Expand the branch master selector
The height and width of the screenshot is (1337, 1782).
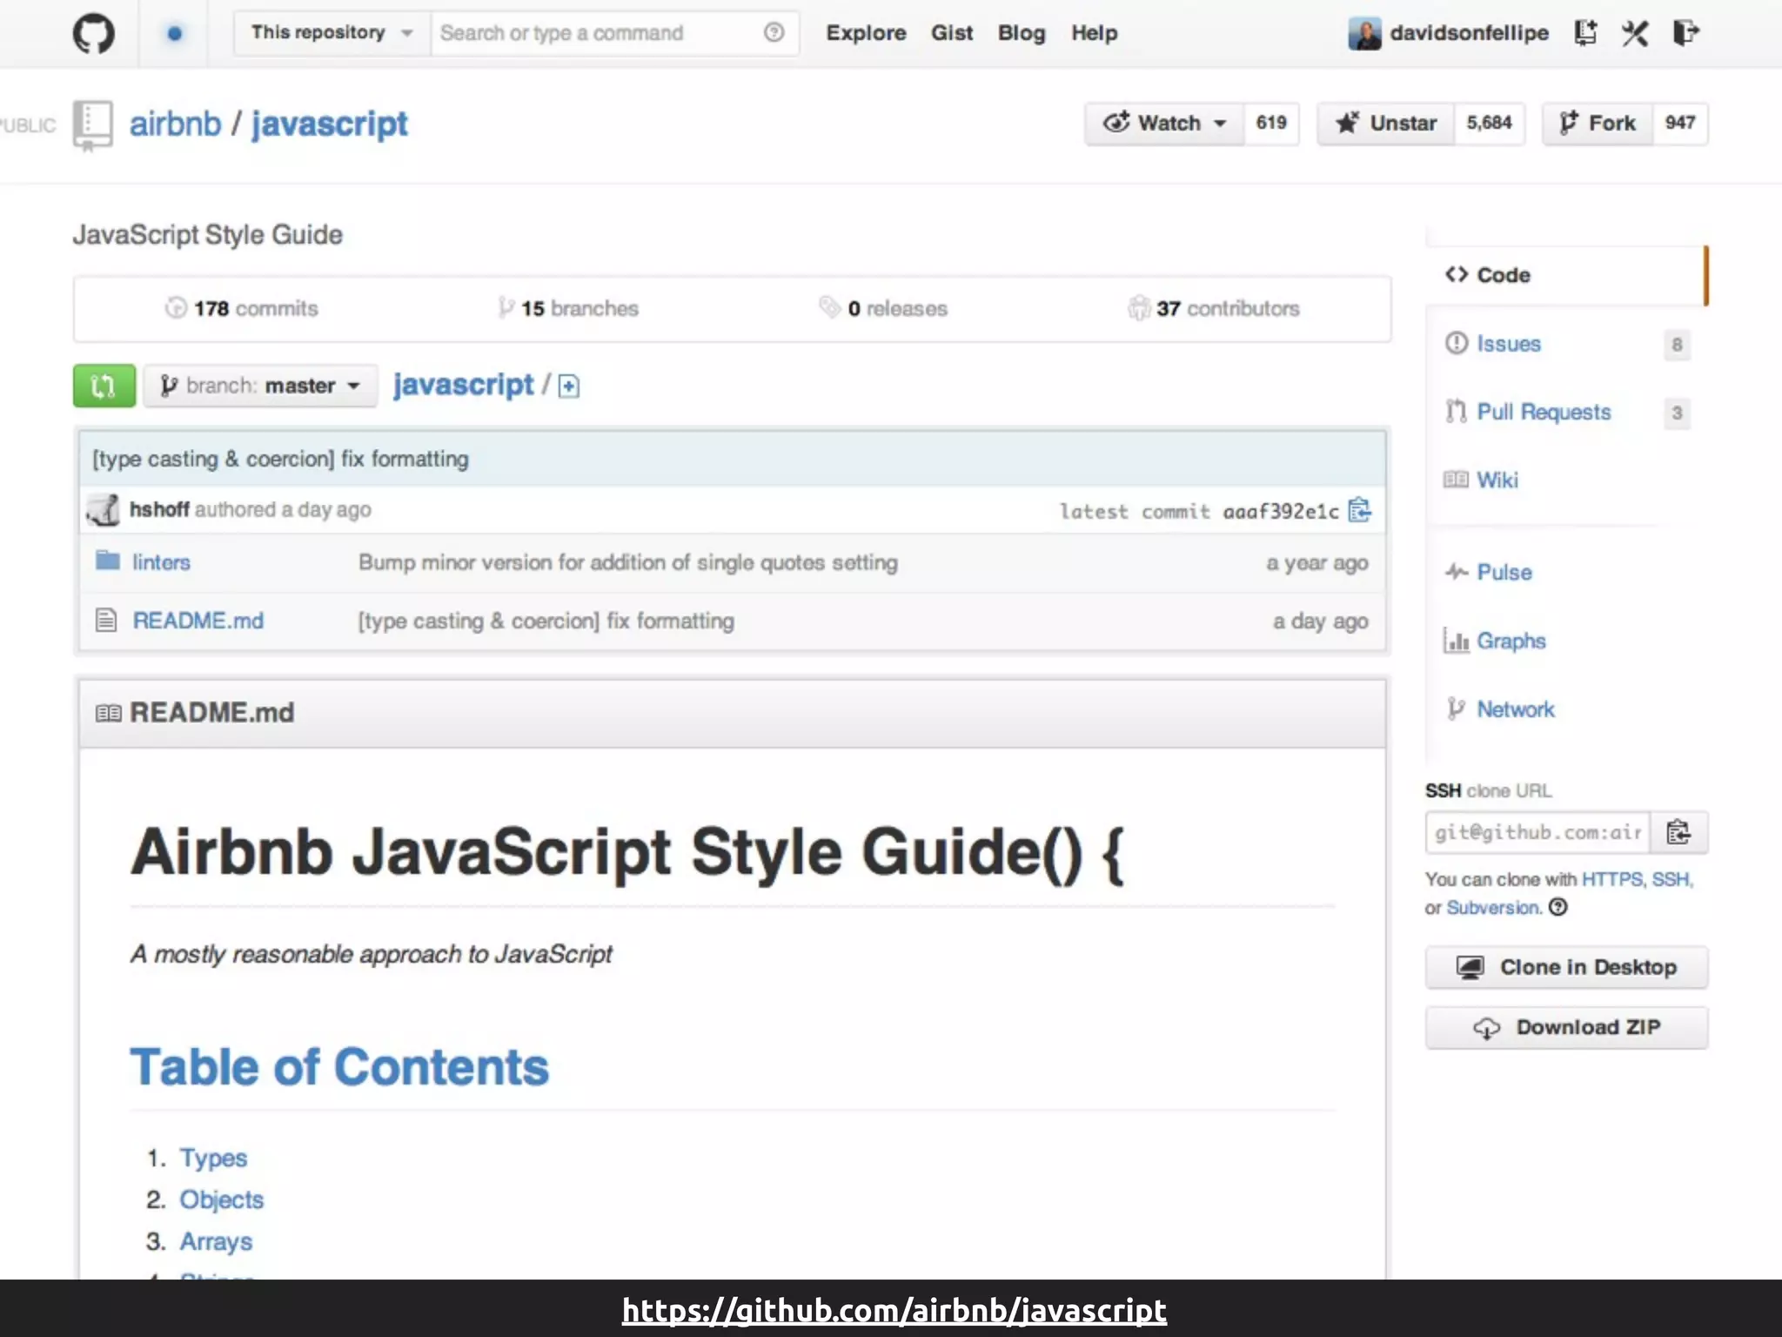pos(260,386)
